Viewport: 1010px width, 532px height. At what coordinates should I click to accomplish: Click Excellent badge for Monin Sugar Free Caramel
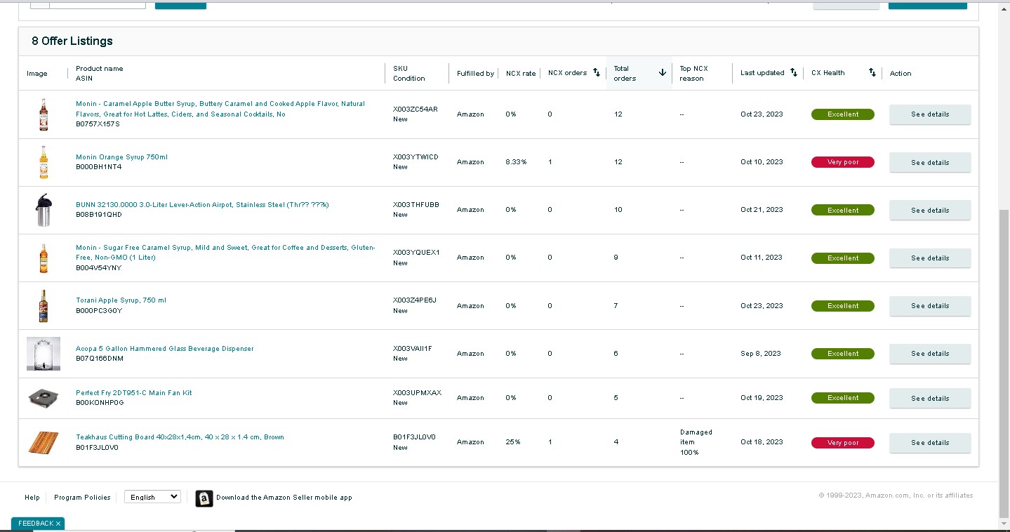tap(843, 258)
